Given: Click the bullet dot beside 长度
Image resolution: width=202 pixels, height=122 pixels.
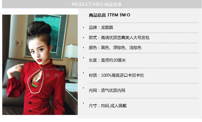Looking at the screenshot, I should pyautogui.click(x=83, y=58).
